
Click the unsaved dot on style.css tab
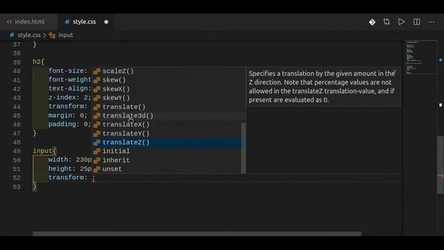point(106,22)
